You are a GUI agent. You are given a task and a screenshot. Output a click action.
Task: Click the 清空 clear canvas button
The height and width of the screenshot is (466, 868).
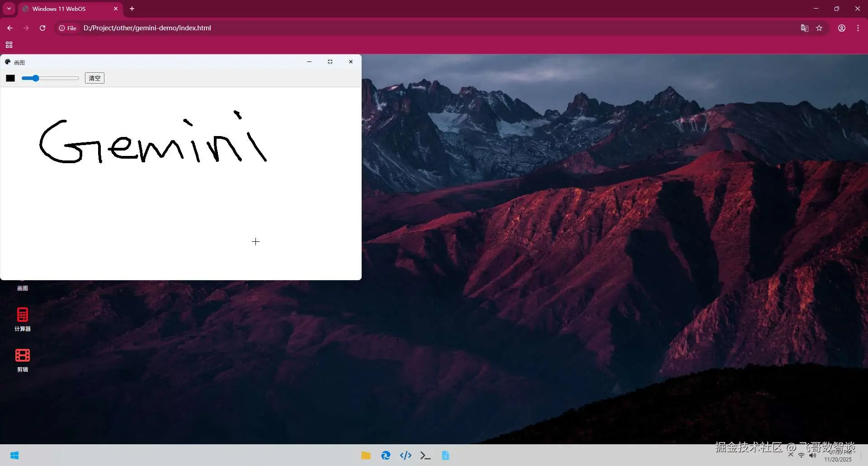pyautogui.click(x=94, y=78)
